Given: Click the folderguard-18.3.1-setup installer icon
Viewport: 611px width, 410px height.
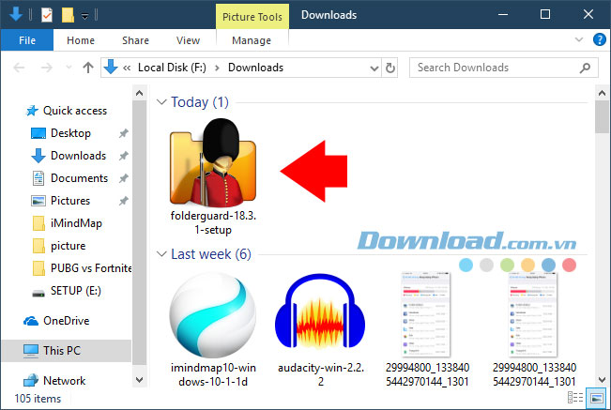Looking at the screenshot, I should click(x=213, y=162).
